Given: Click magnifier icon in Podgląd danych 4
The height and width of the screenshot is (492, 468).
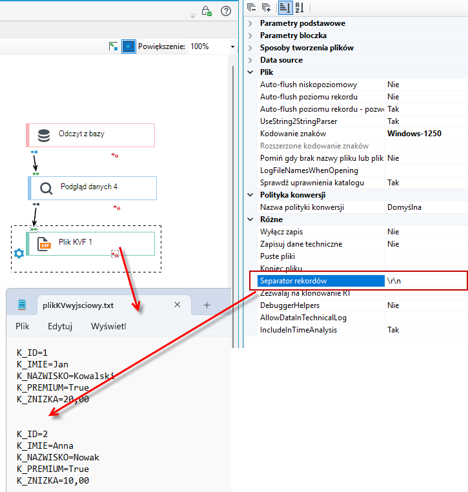Looking at the screenshot, I should [x=46, y=189].
